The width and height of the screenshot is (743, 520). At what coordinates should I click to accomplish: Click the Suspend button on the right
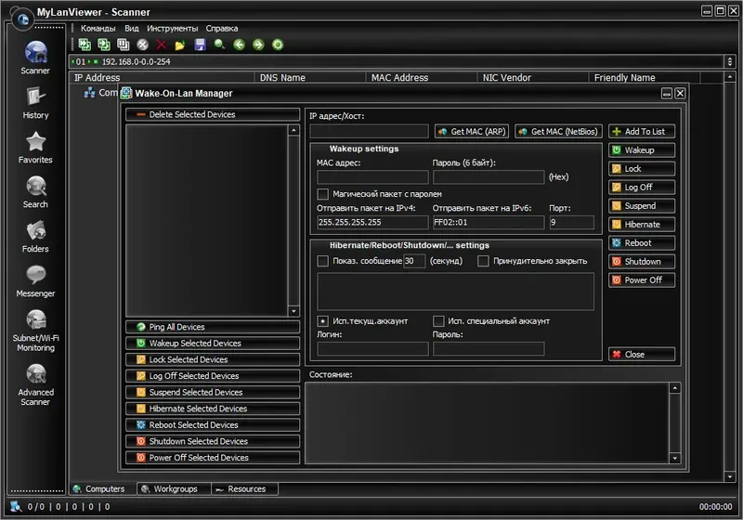coord(642,205)
